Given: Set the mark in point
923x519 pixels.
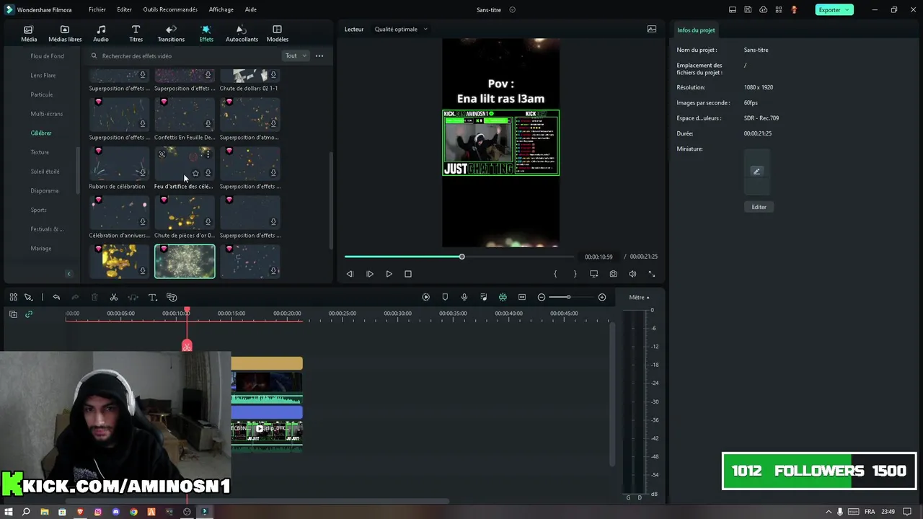Looking at the screenshot, I should 555,274.
